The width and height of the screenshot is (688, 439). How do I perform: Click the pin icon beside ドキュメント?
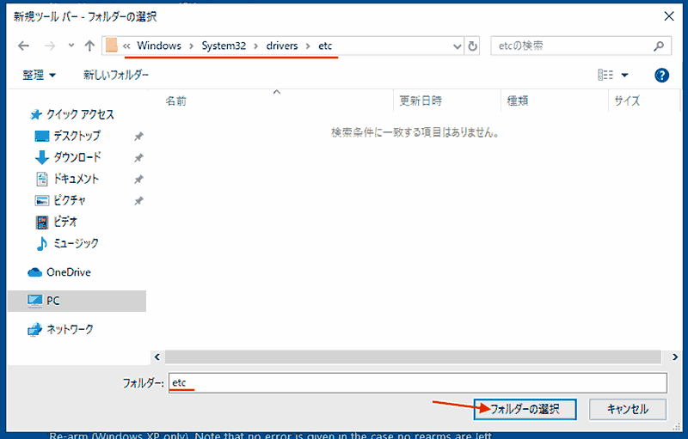pyautogui.click(x=138, y=180)
